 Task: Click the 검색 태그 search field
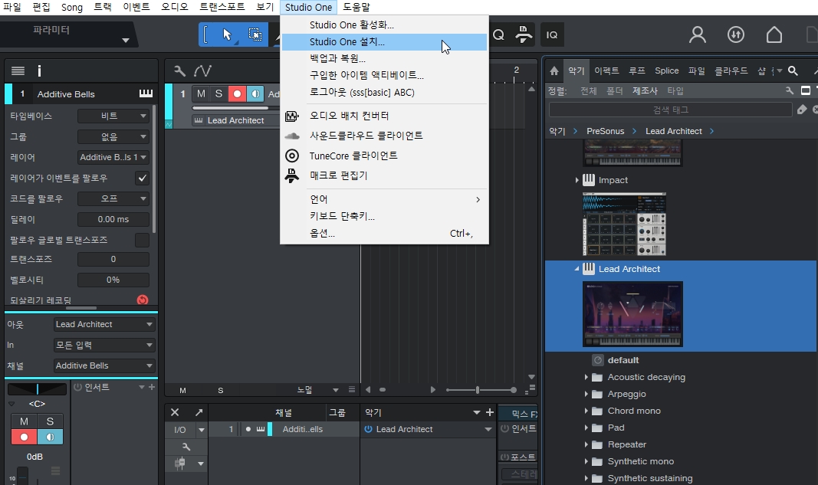coord(670,110)
